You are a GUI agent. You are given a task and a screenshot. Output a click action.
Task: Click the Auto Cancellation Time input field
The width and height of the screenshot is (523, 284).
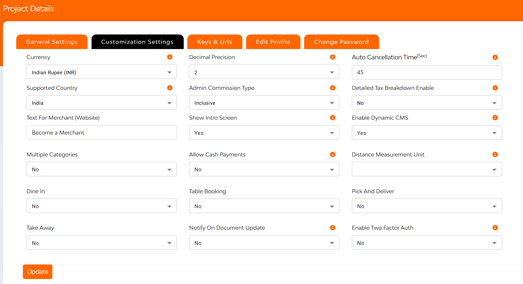[427, 72]
